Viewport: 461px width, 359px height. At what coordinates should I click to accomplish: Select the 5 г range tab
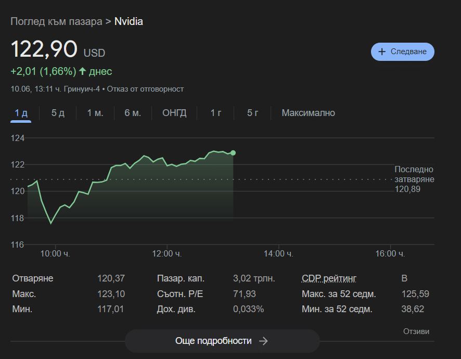pos(252,113)
